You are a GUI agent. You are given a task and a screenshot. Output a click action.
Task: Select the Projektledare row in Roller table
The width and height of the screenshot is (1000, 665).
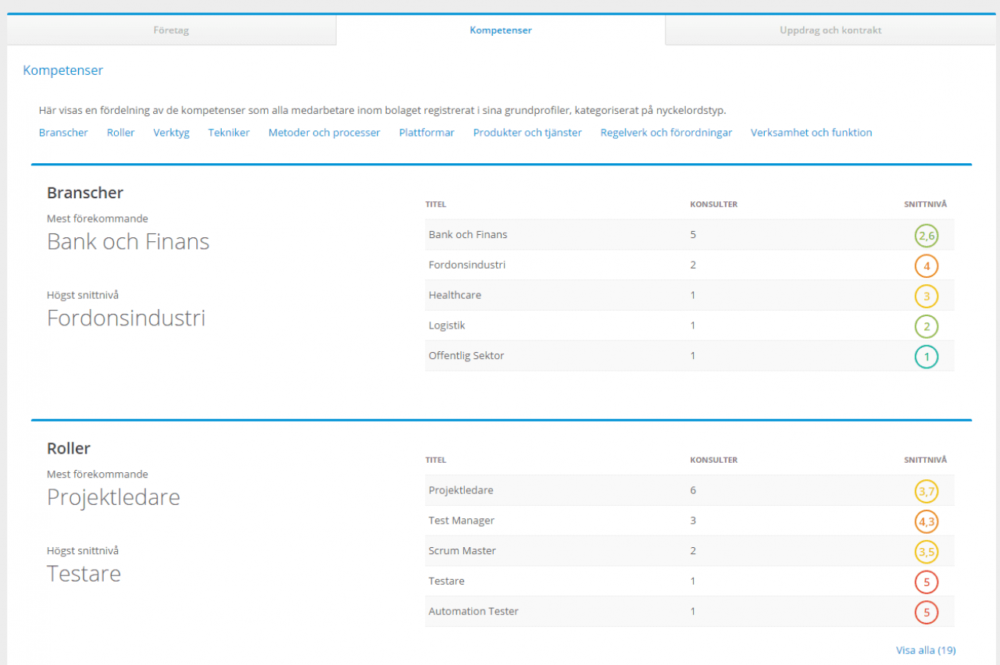(461, 490)
